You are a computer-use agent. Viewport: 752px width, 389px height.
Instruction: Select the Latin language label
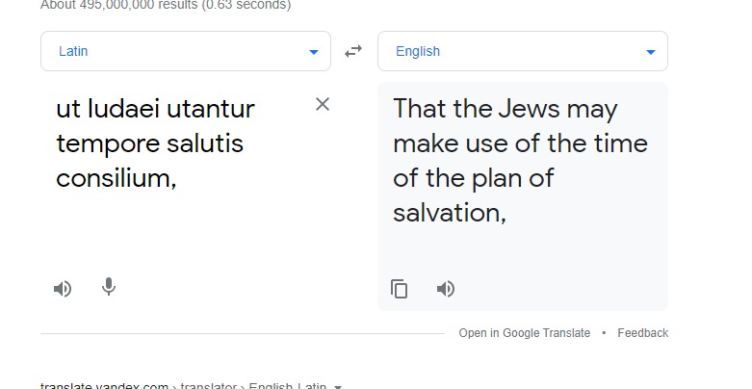[x=73, y=52]
